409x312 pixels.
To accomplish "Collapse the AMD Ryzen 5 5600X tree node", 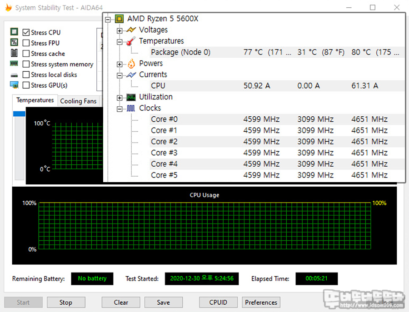I will (108, 19).
